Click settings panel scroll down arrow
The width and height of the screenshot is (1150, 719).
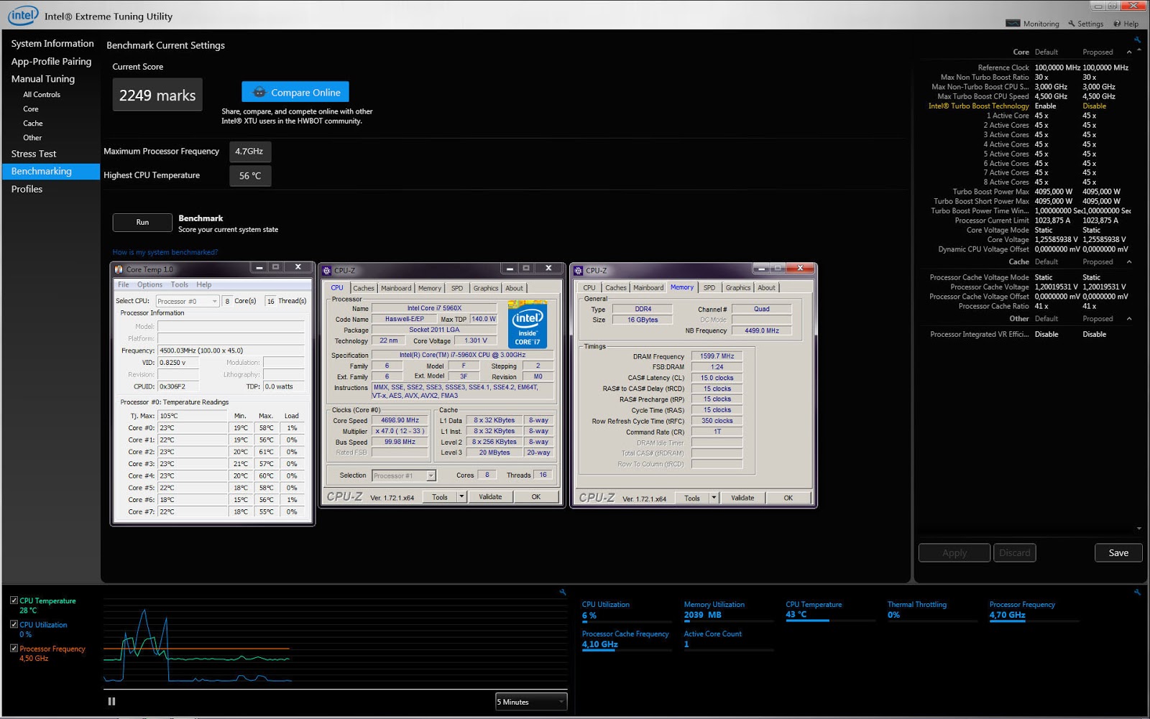pos(1139,529)
